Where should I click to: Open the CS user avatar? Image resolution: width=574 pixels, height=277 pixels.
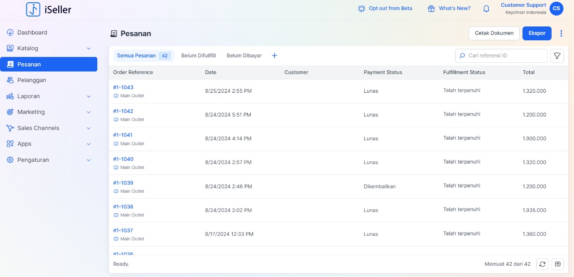pyautogui.click(x=557, y=9)
